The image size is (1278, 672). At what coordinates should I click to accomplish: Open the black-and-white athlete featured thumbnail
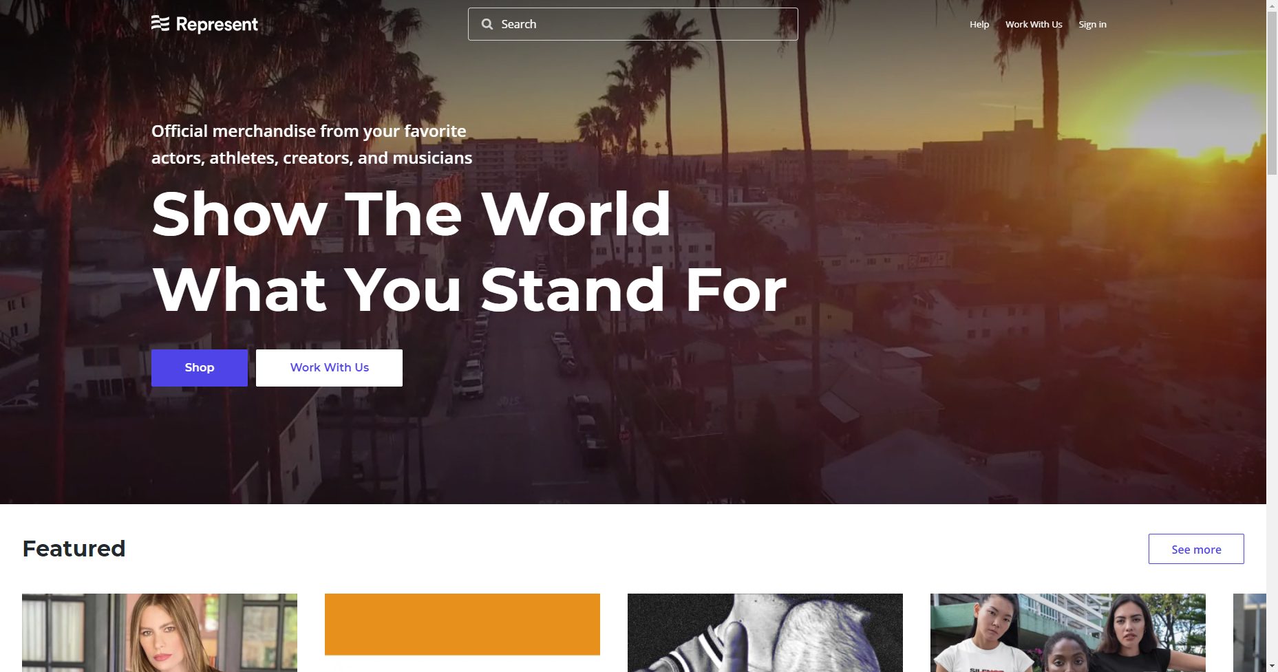[765, 633]
